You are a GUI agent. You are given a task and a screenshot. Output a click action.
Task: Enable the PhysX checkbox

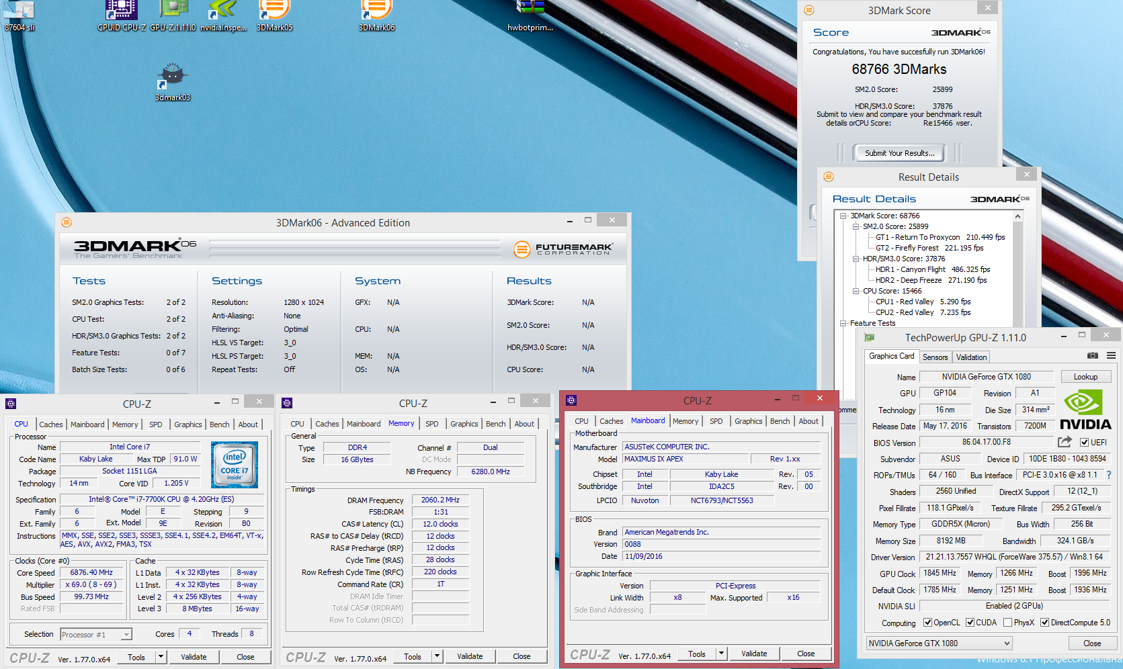click(x=1007, y=623)
